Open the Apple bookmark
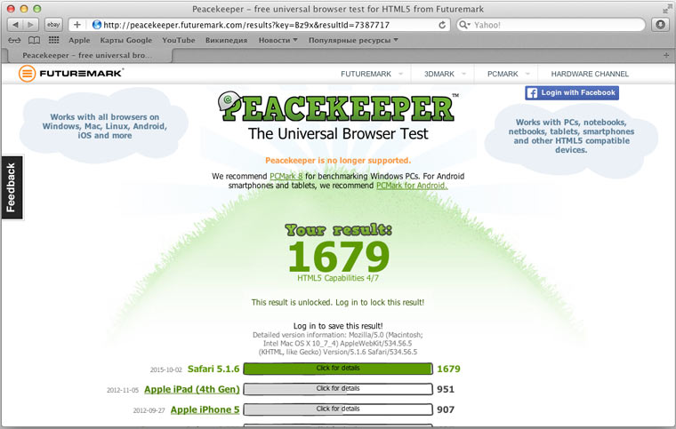The width and height of the screenshot is (676, 429). 79,40
